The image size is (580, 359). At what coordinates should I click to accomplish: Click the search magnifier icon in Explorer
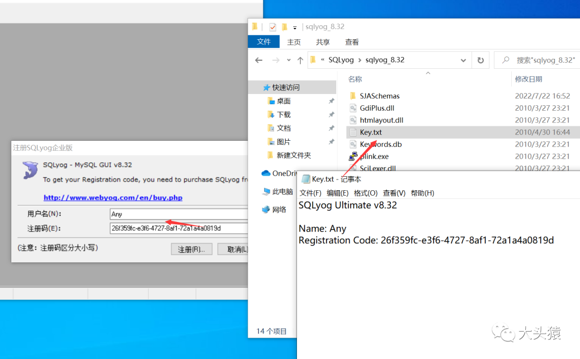click(506, 60)
